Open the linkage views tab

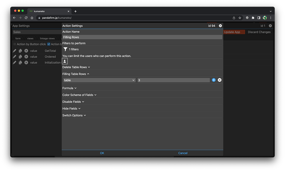click(x=47, y=39)
